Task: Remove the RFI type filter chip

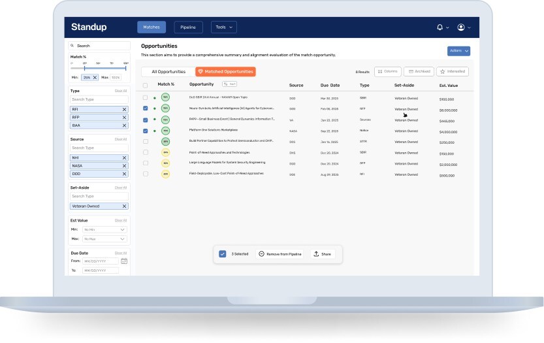Action: 124,109
